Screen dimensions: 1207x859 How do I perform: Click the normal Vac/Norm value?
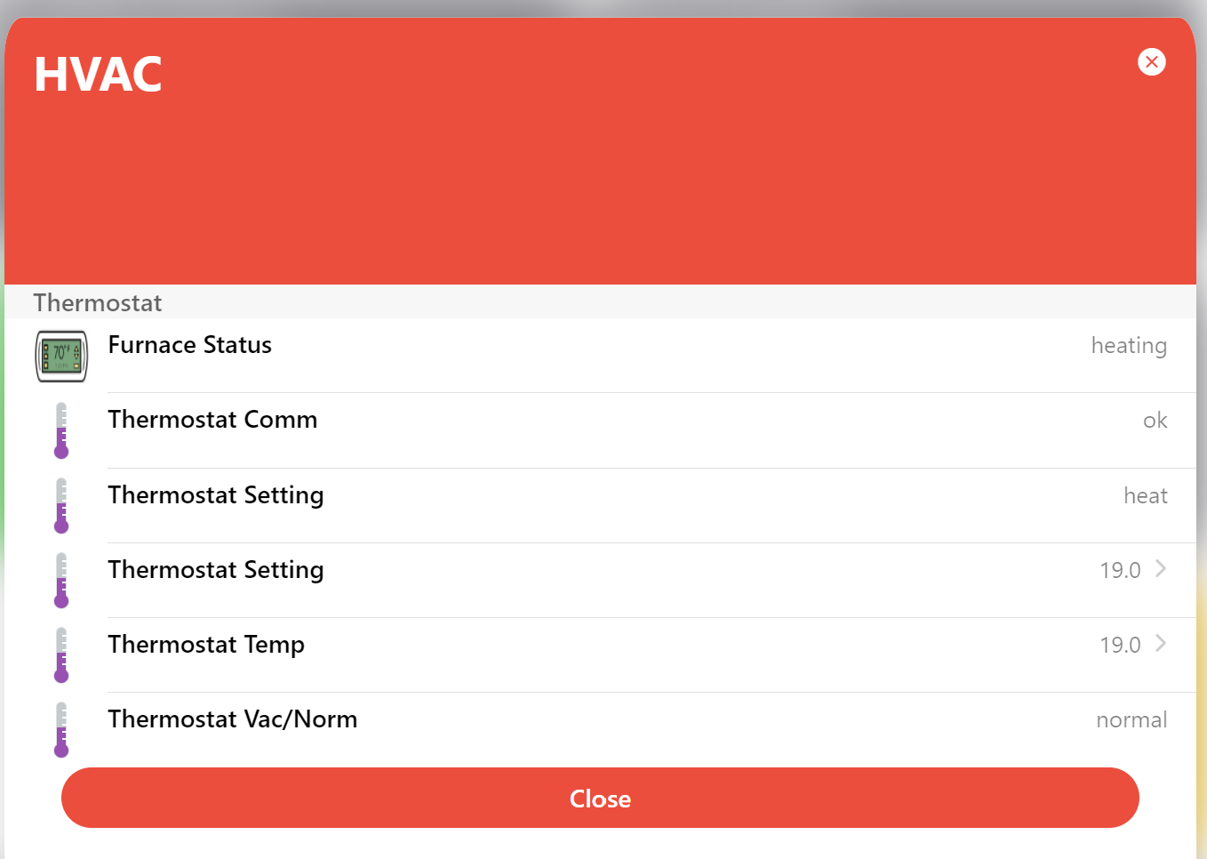(x=1131, y=719)
